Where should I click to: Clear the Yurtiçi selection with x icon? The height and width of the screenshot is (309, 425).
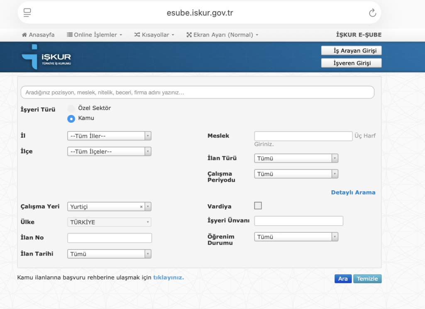click(x=141, y=207)
